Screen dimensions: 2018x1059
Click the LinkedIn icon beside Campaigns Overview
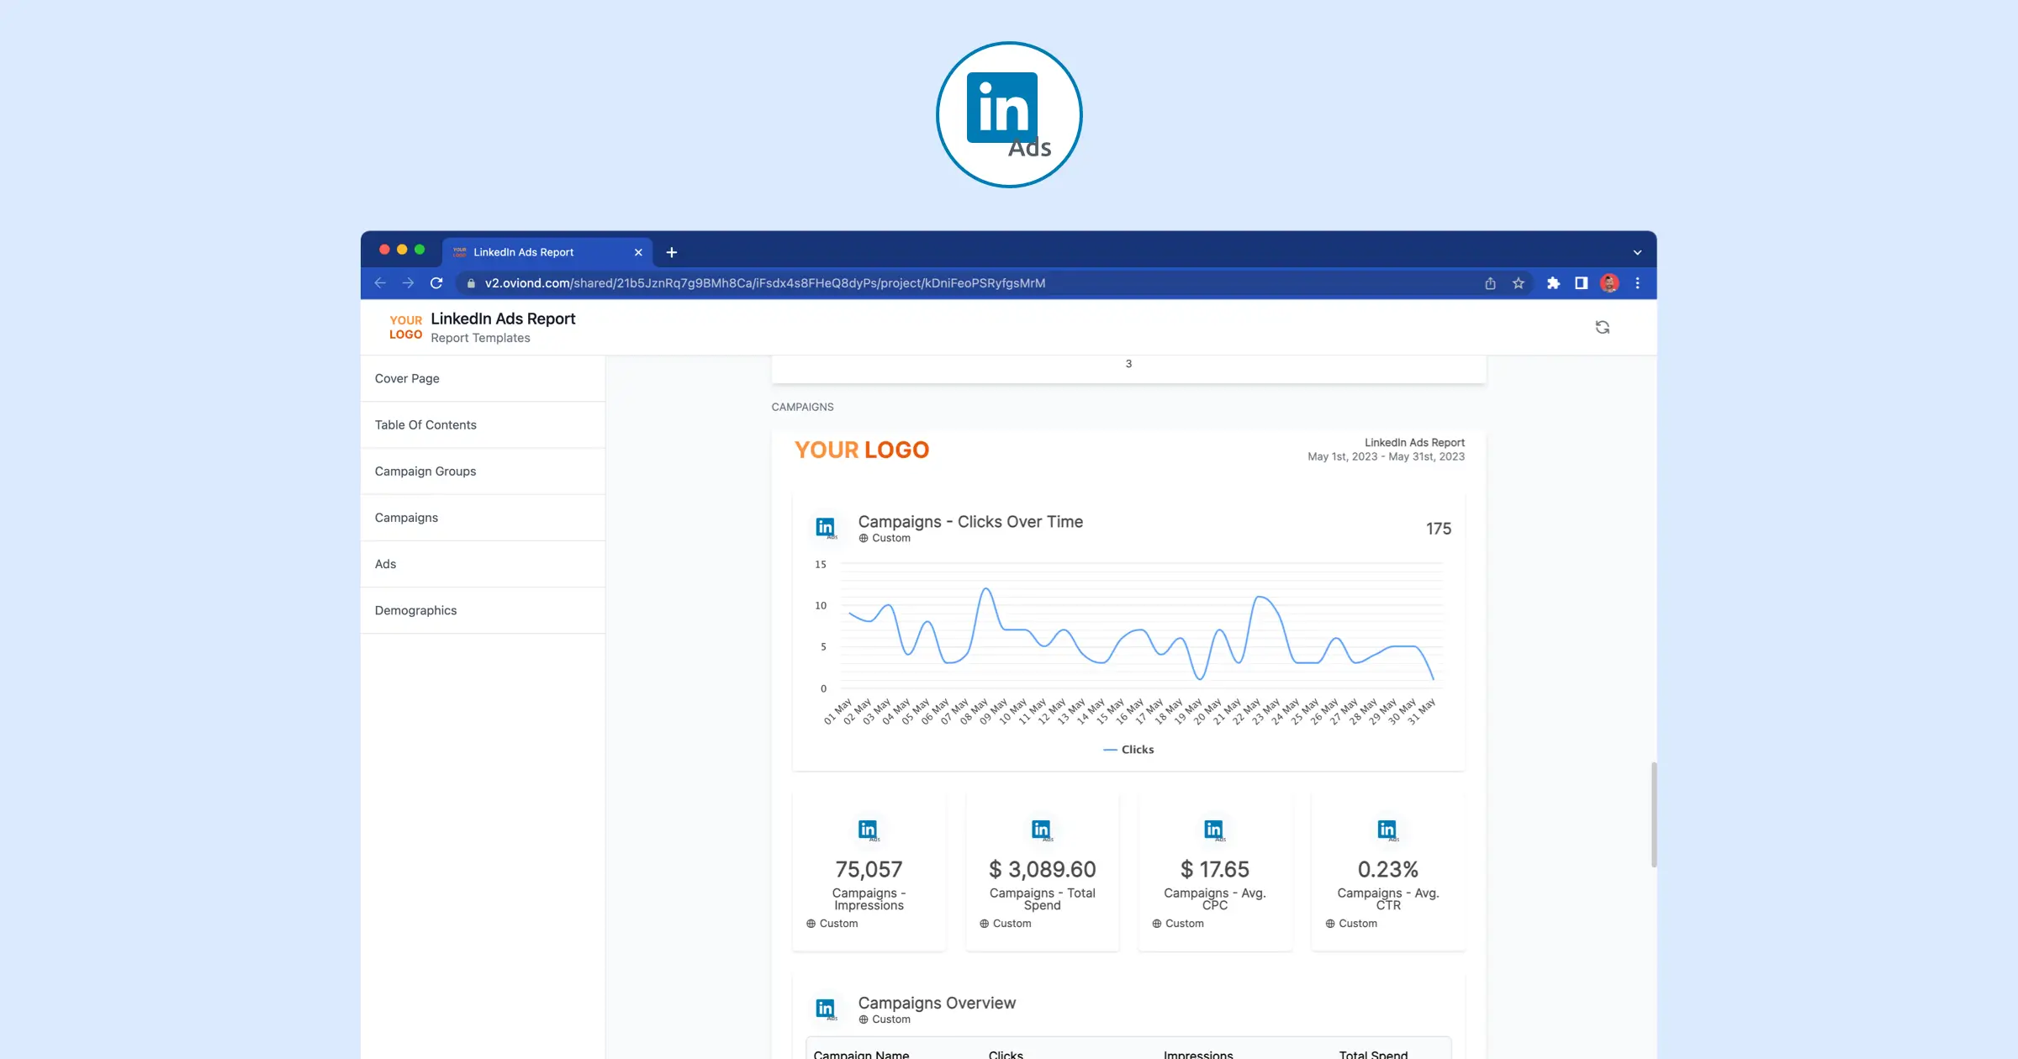(x=826, y=1009)
